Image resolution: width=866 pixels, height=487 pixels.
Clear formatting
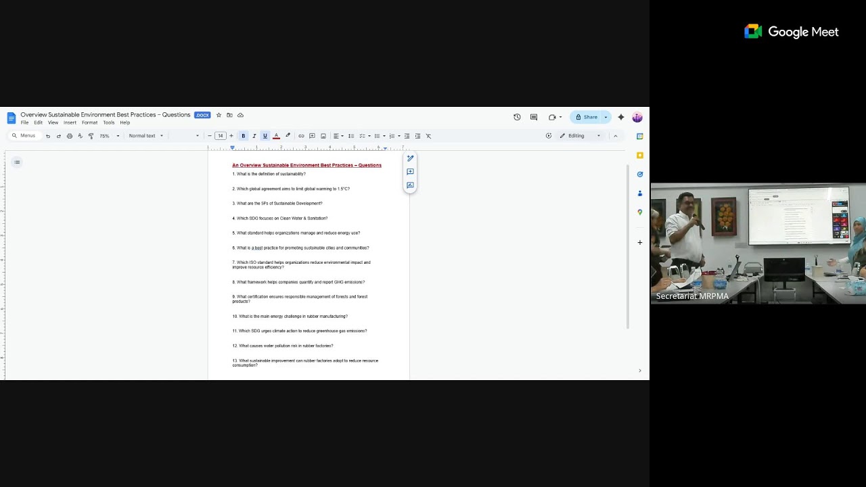(x=428, y=136)
